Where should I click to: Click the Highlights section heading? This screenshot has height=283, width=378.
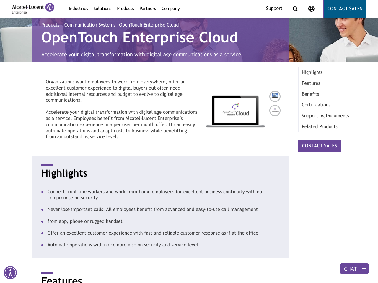click(64, 173)
